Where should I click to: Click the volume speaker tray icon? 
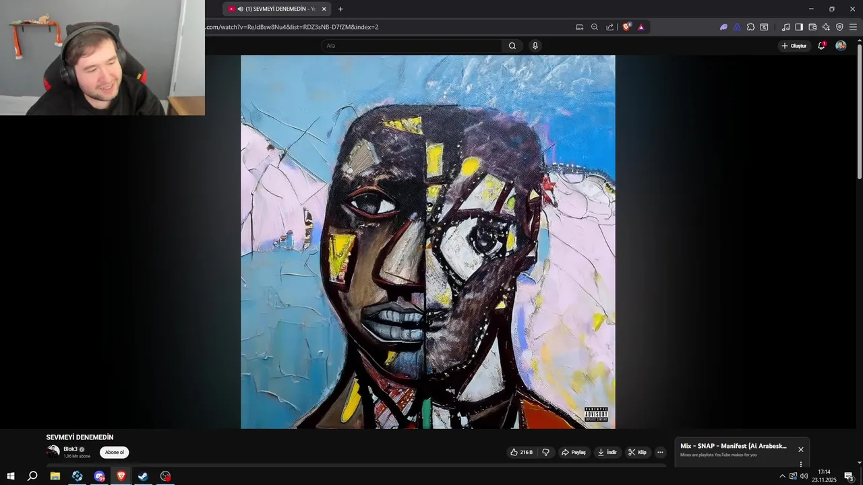[x=804, y=476]
